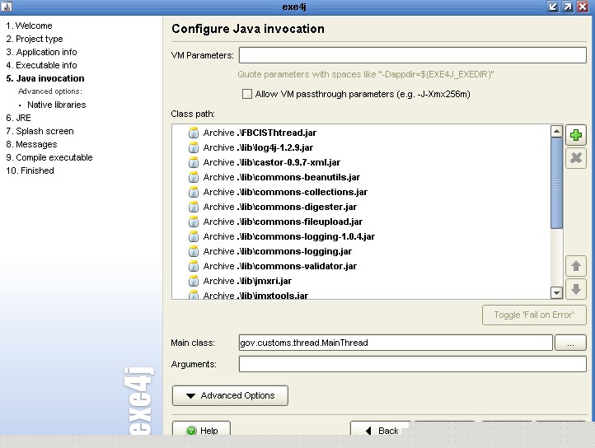Expand Advanced Options dropdown button
This screenshot has height=448, width=595.
230,395
